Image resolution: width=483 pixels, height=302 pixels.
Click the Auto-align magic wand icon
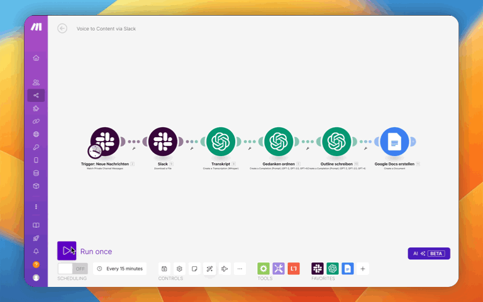(209, 269)
